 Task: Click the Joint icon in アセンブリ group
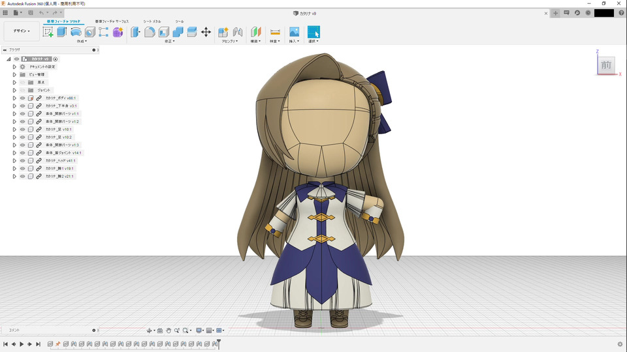(x=238, y=32)
